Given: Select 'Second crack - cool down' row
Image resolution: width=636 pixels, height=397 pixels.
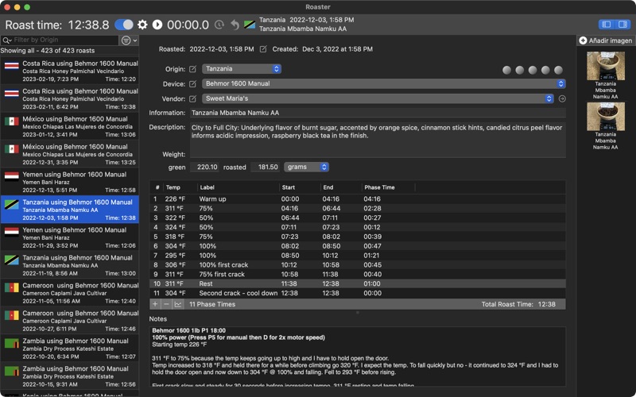Looking at the screenshot, I should pyautogui.click(x=357, y=293).
